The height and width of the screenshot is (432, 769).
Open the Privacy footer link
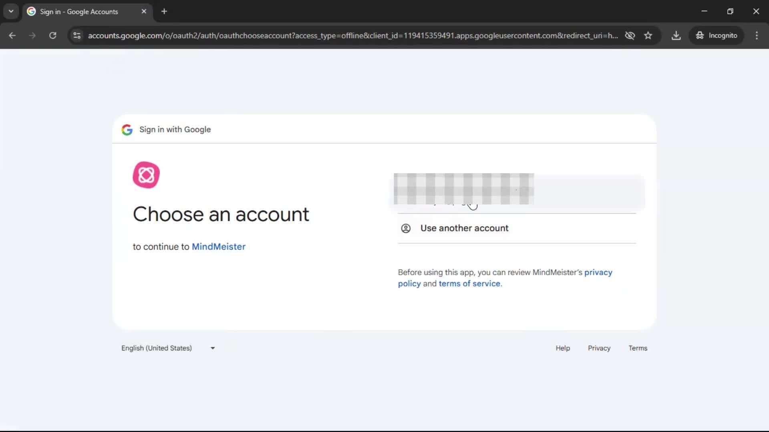click(x=599, y=348)
